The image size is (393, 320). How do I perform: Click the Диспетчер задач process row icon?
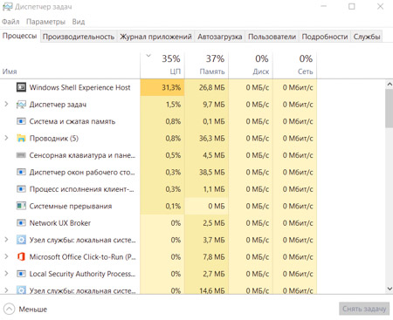click(x=21, y=105)
